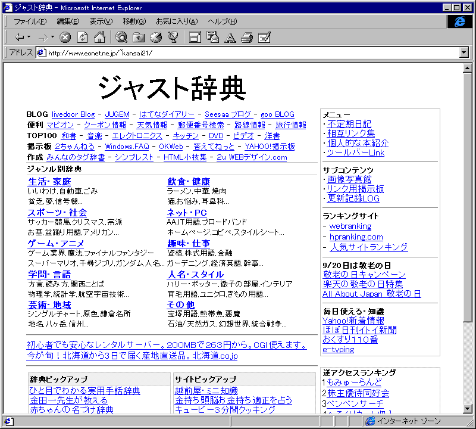This screenshot has width=476, height=429.
Task: Open the 学問・言語 genre link
Action: (x=49, y=275)
